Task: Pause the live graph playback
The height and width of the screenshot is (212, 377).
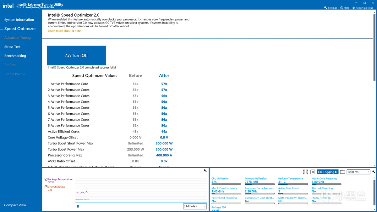Action: (x=78, y=206)
